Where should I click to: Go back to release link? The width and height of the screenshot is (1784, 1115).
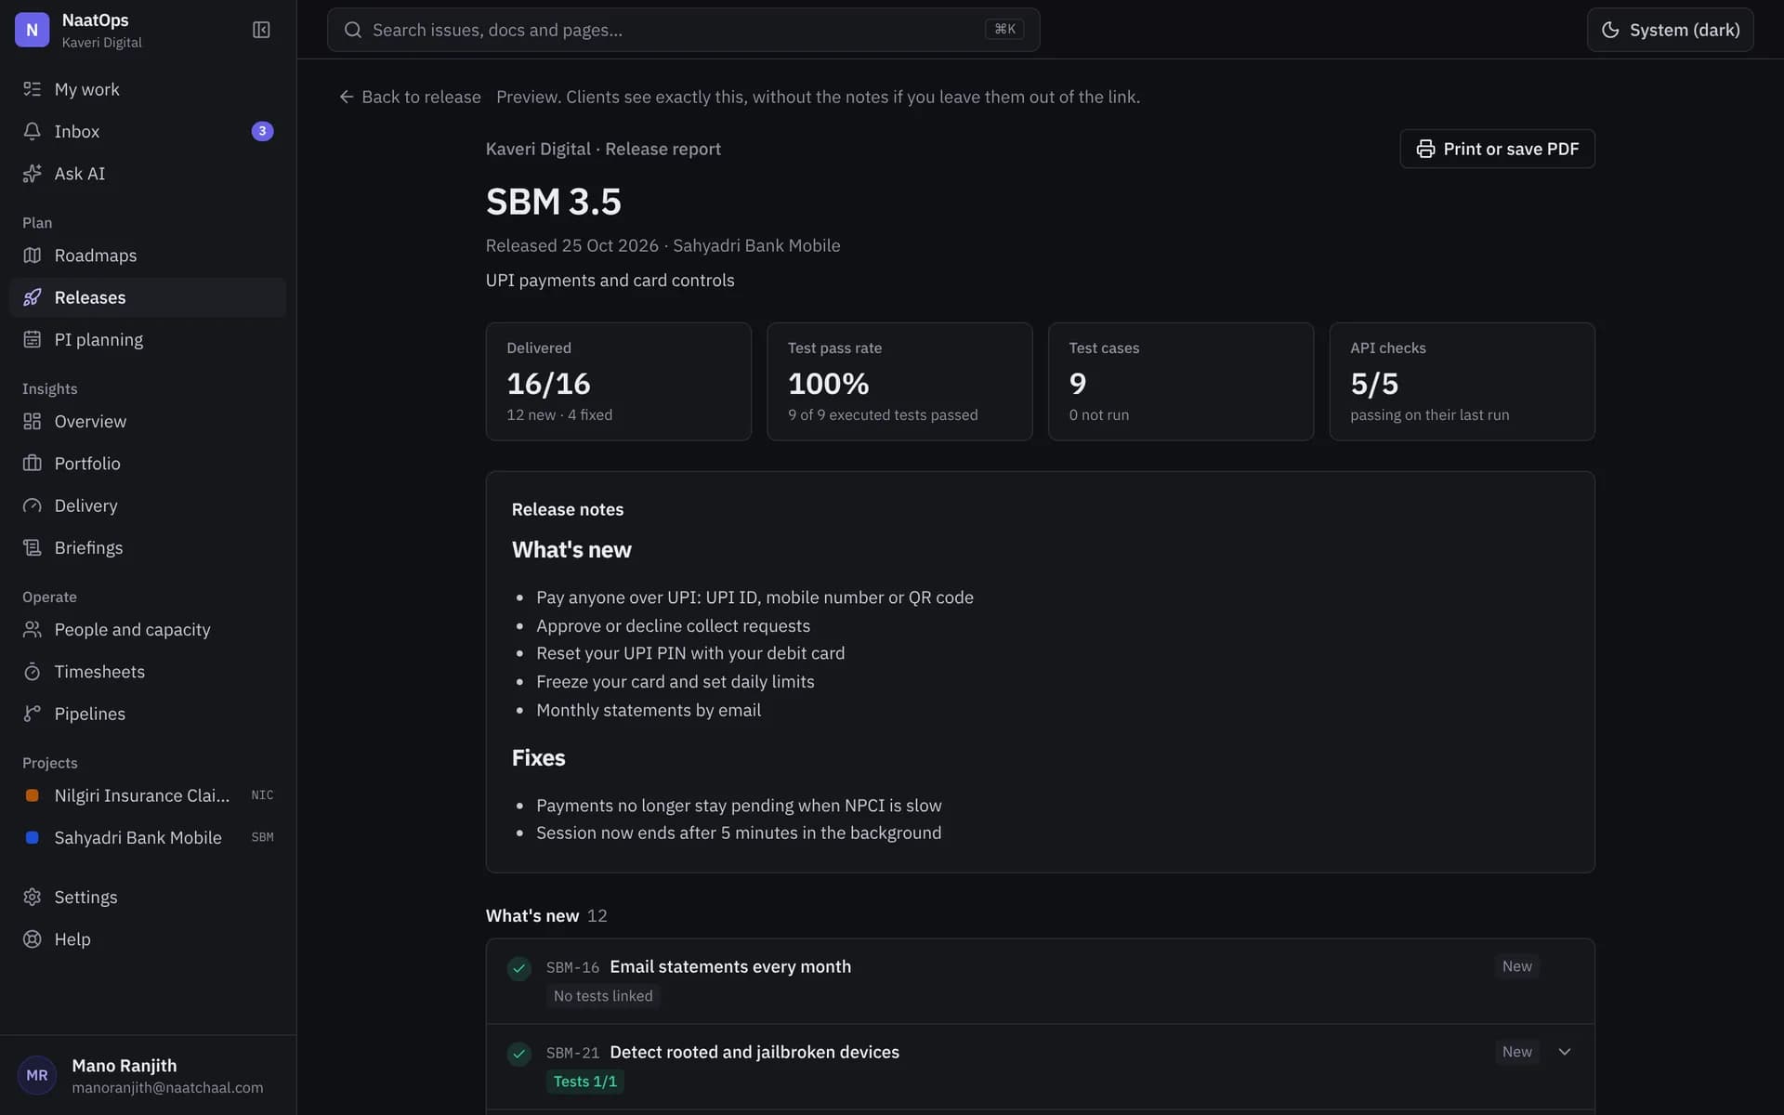click(x=410, y=97)
